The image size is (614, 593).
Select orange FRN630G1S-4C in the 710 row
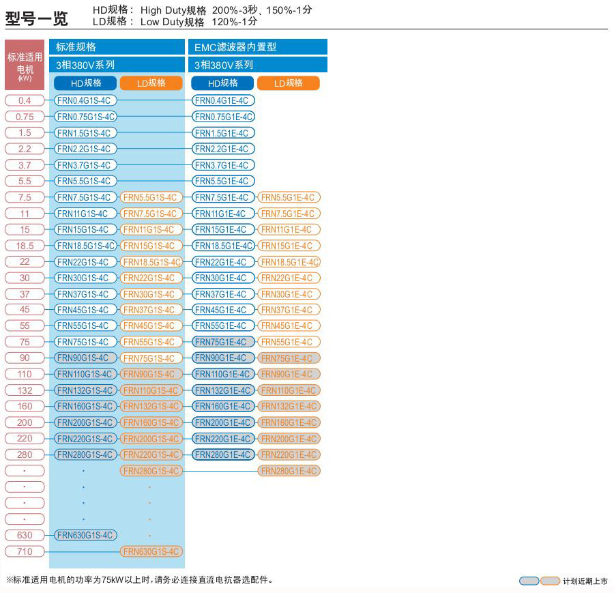(x=151, y=551)
